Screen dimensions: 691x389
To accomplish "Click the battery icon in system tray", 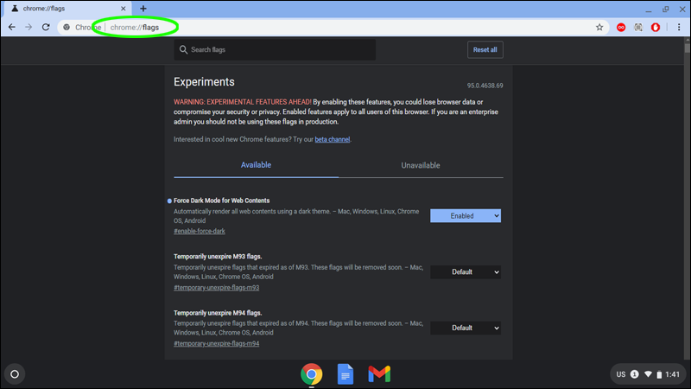I will coord(659,374).
